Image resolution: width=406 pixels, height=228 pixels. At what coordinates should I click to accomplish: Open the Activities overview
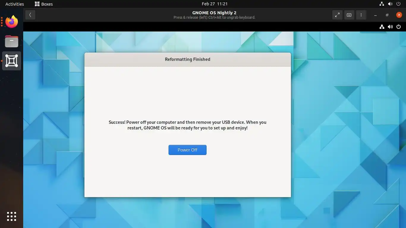15,4
